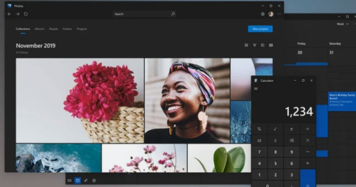Click the wide rectangle icon near New project
The width and height of the screenshot is (356, 187).
tap(271, 45)
